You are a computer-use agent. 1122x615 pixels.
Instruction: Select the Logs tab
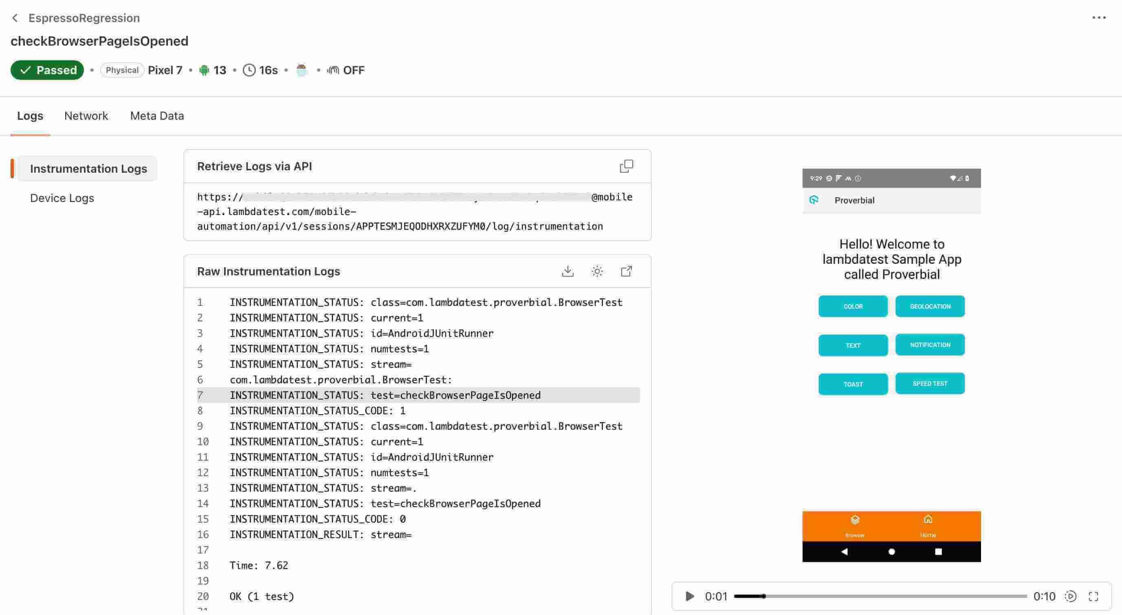(30, 116)
